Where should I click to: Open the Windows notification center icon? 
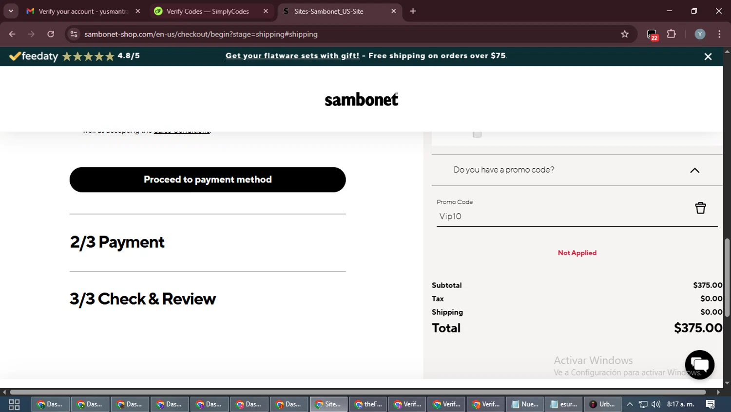[711, 404]
